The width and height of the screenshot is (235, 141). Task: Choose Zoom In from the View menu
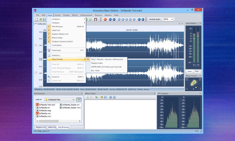[x=55, y=77]
